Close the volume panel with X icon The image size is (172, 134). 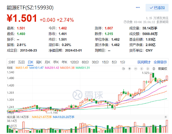coord(166,117)
